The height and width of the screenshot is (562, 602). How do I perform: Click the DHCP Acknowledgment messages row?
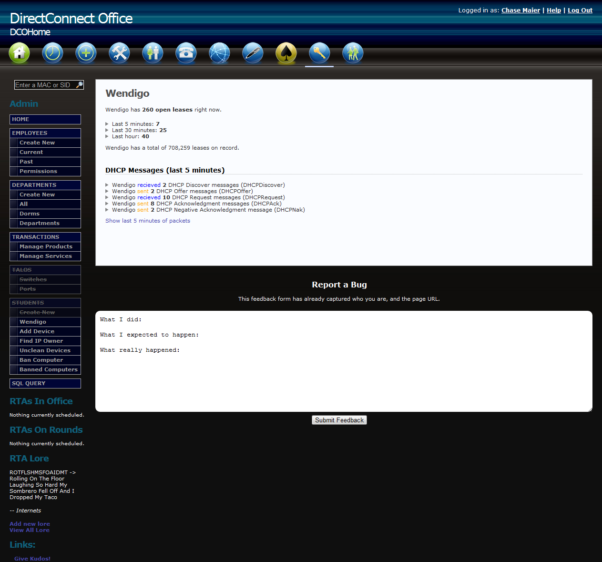197,204
